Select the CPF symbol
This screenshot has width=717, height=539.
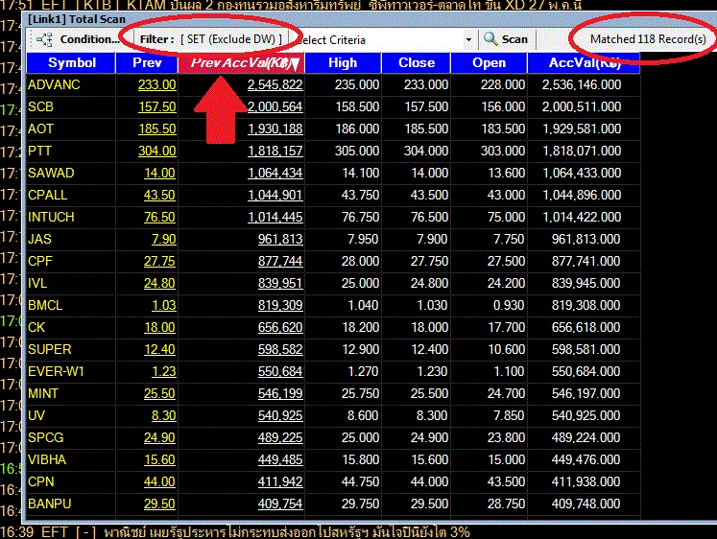coord(40,261)
